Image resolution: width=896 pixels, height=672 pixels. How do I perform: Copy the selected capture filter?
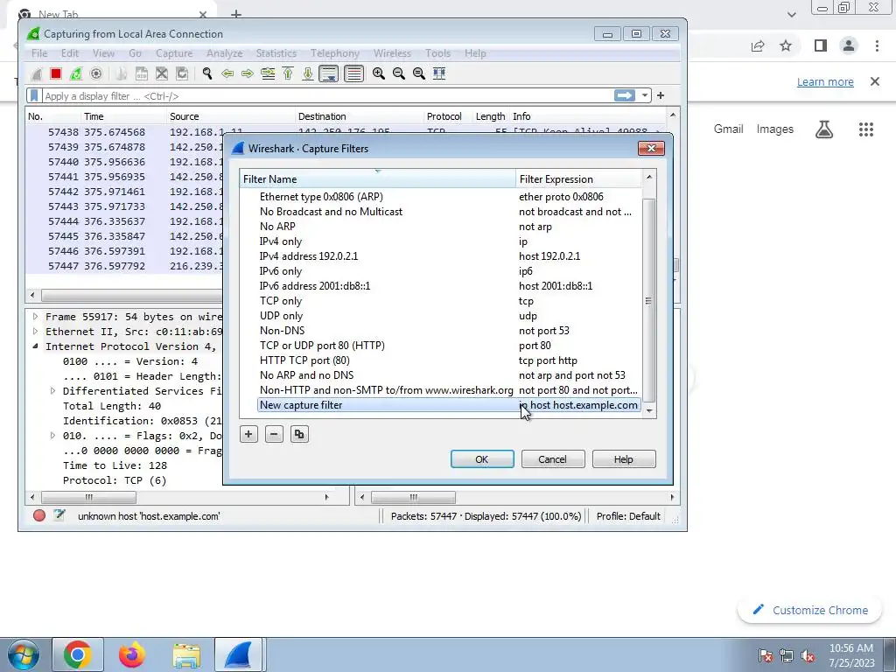(299, 434)
